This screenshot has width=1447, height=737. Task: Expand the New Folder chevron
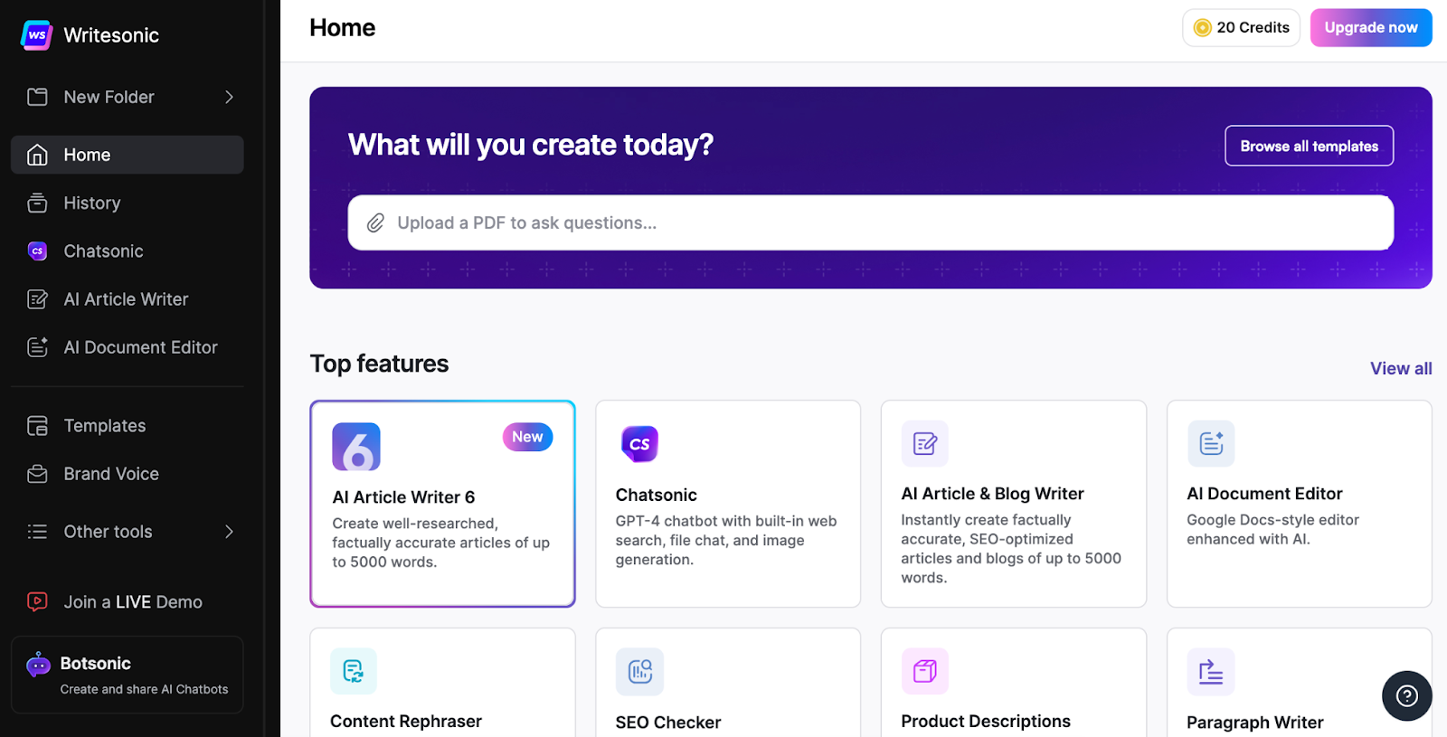(x=229, y=97)
